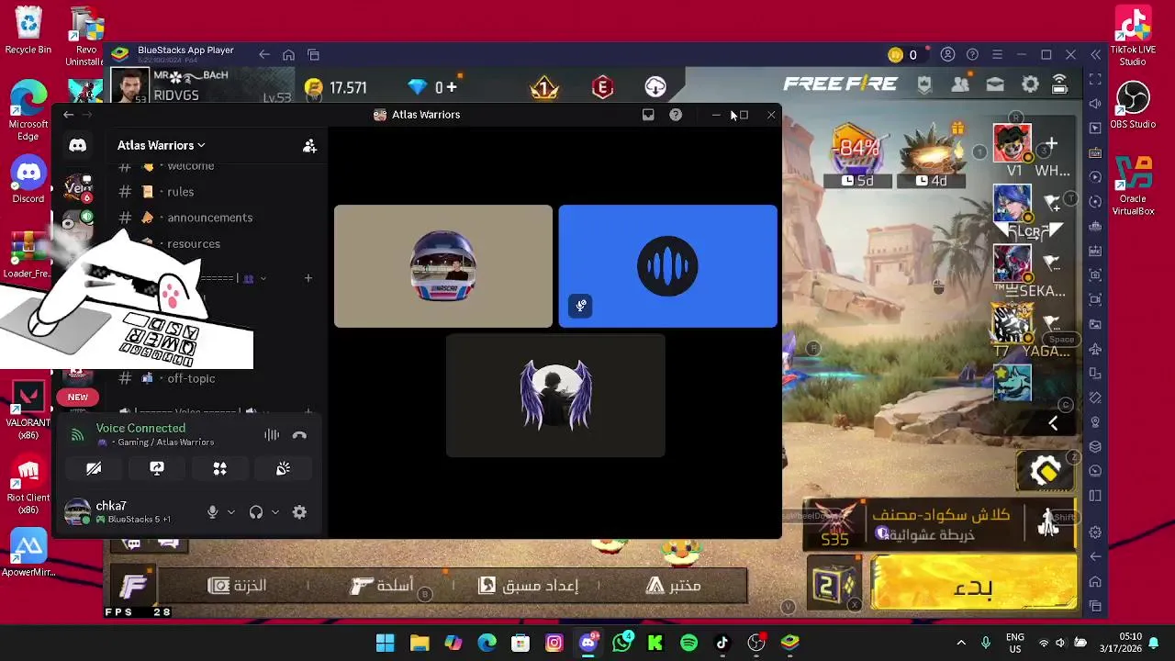The width and height of the screenshot is (1175, 661).
Task: Go back in BlueStacks title bar
Action: pos(264,55)
